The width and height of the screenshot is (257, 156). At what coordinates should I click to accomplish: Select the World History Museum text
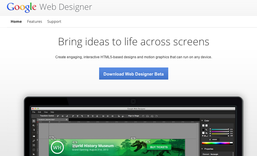[x=93, y=146]
